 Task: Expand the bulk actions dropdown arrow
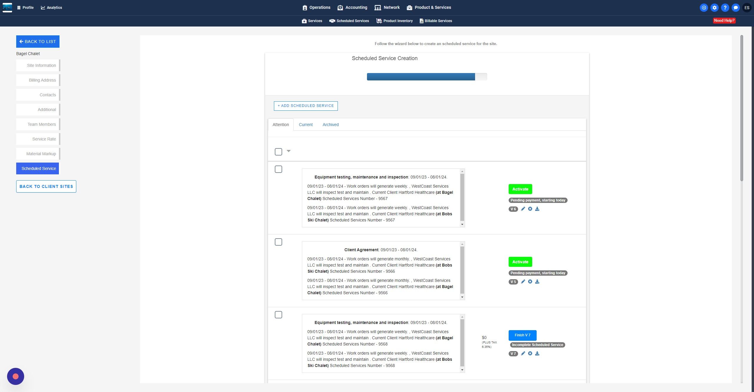(x=289, y=151)
